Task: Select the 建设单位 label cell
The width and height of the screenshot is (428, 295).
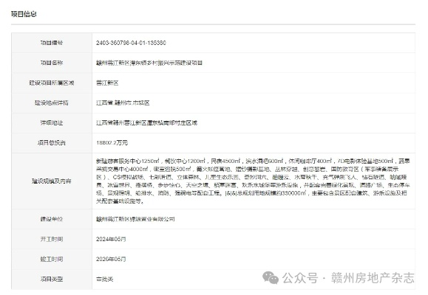Action: (x=52, y=219)
